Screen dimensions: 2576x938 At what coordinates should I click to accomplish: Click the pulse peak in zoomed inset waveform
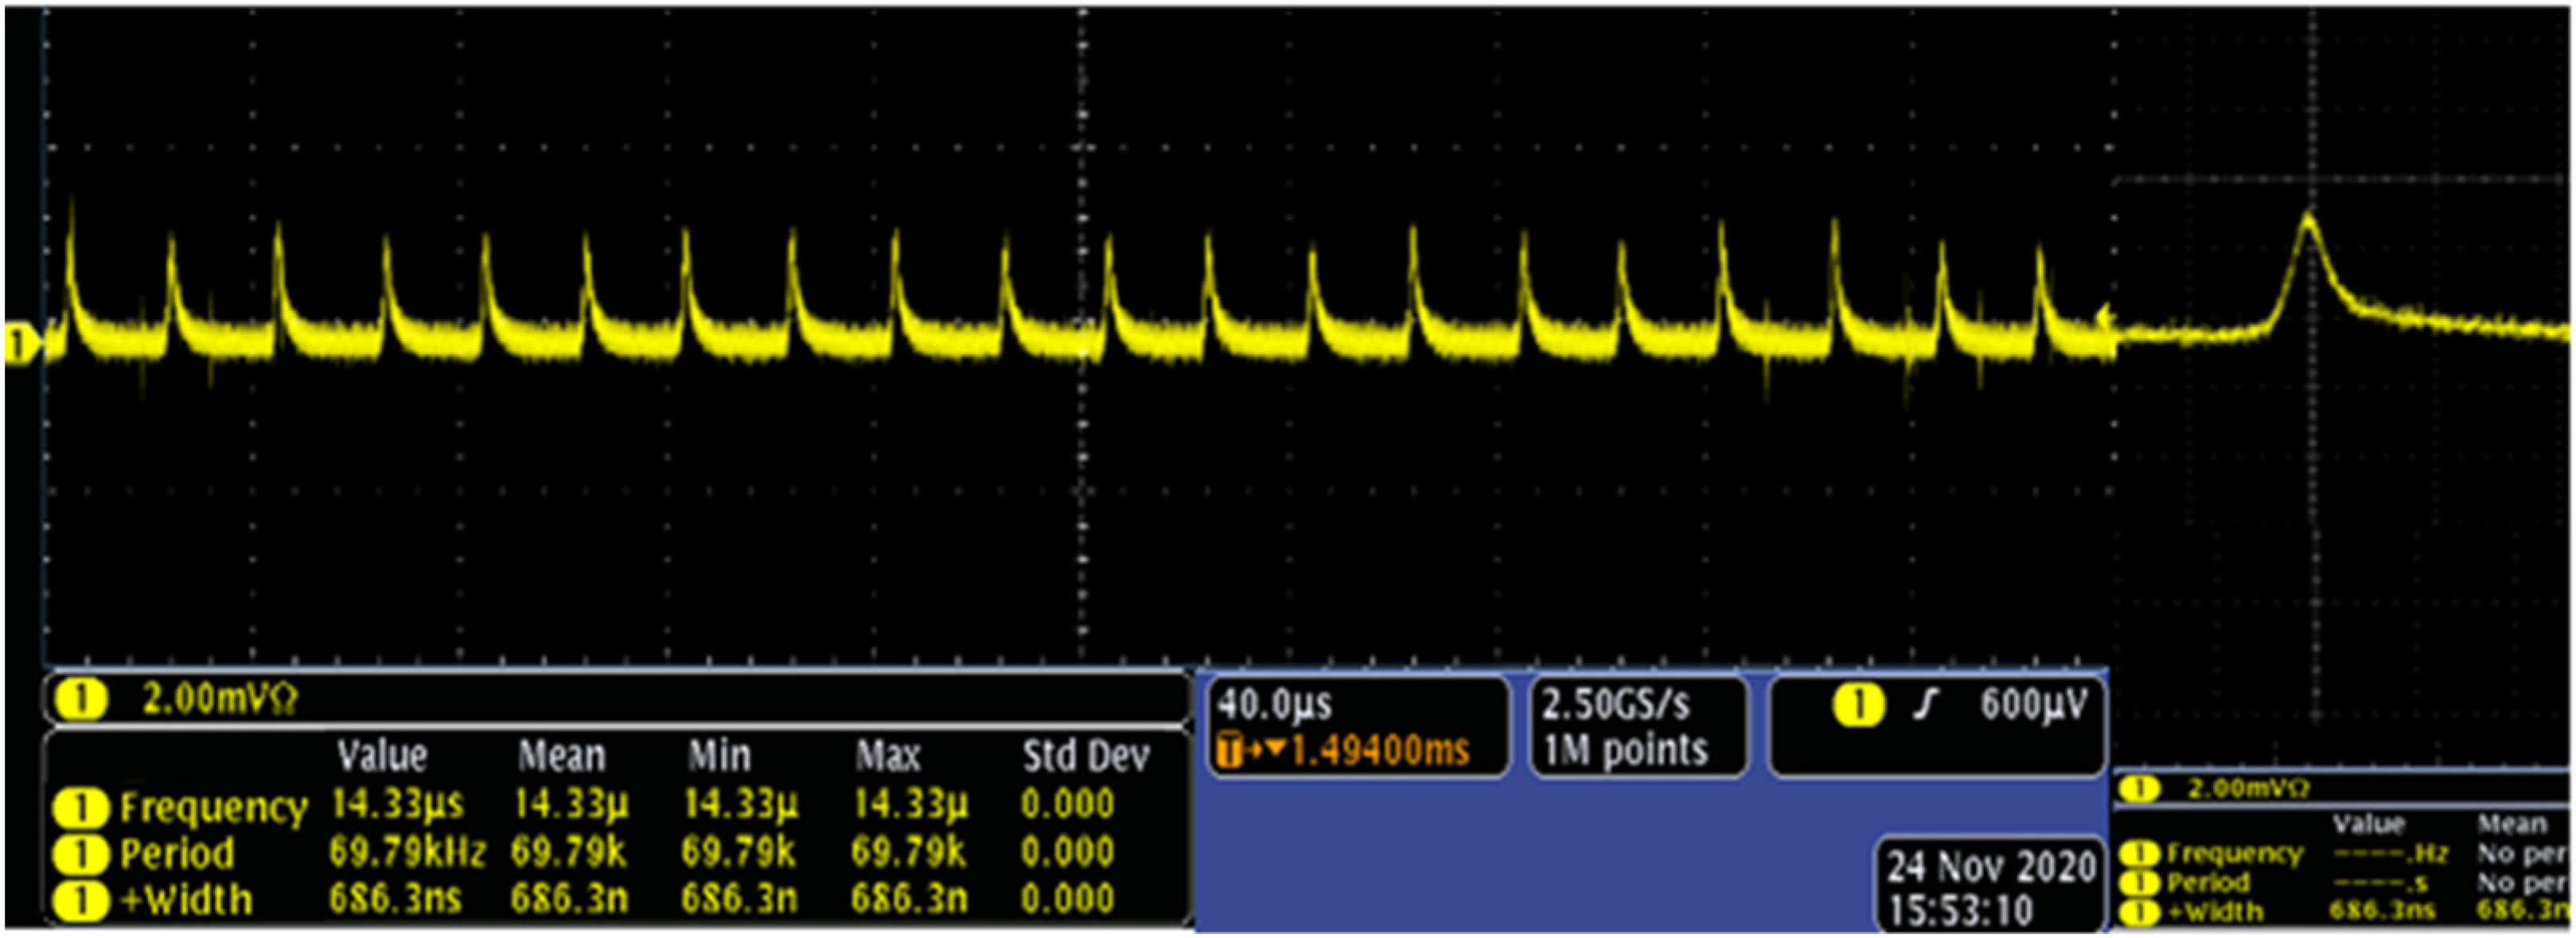tap(2308, 217)
